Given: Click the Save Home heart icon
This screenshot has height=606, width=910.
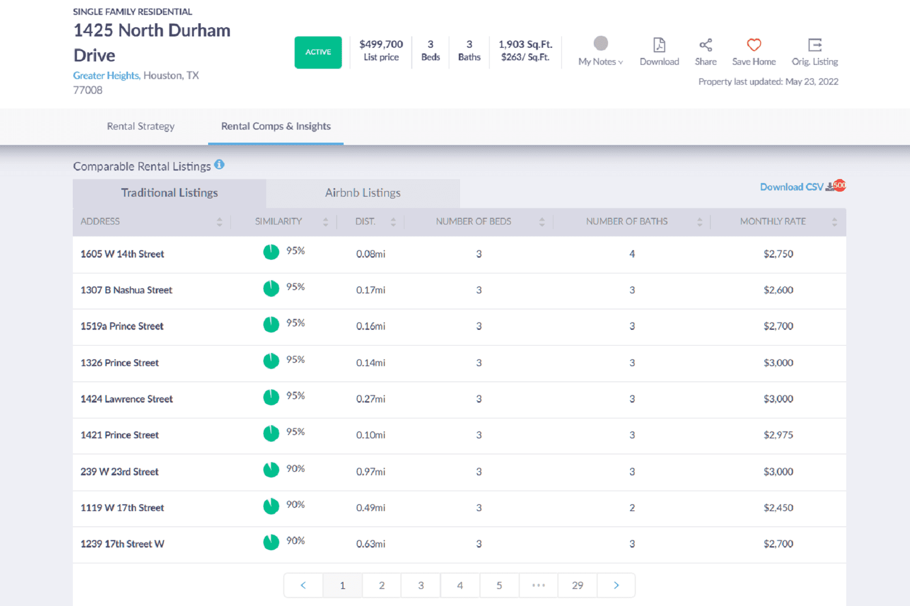Looking at the screenshot, I should point(754,45).
